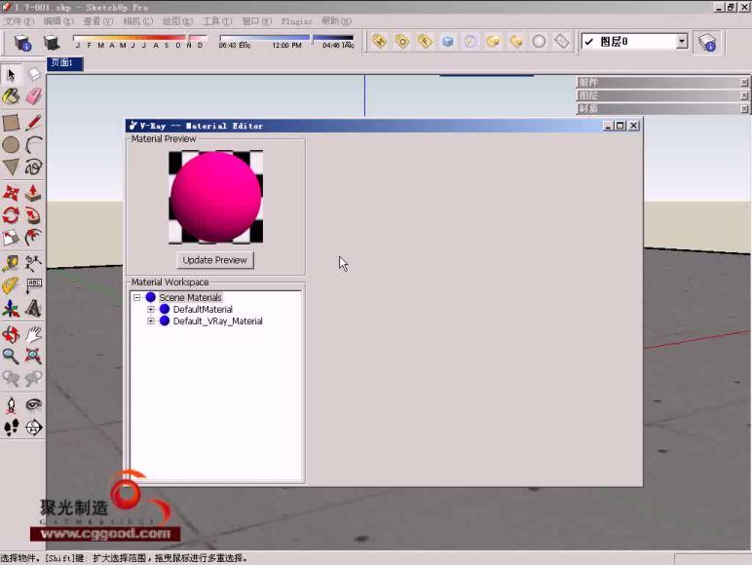Viewport: 752px width, 565px height.
Task: Select Scene Materials in workspace tree
Action: point(190,297)
